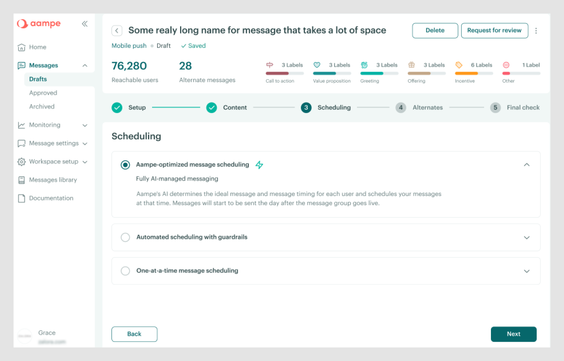Open Approved messages in sidebar
The height and width of the screenshot is (361, 564).
(43, 93)
